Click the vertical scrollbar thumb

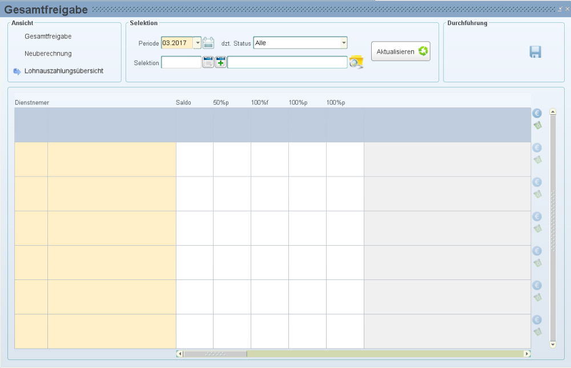click(x=553, y=228)
